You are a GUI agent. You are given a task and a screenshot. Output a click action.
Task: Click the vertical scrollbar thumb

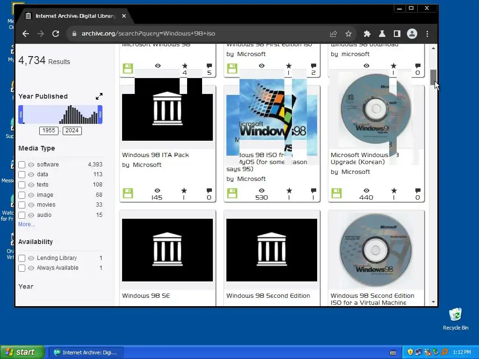[x=433, y=78]
